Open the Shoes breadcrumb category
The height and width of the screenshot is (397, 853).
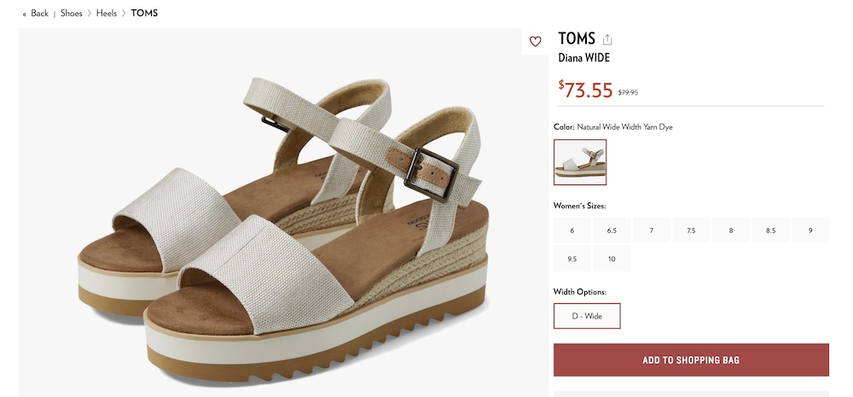pyautogui.click(x=71, y=14)
